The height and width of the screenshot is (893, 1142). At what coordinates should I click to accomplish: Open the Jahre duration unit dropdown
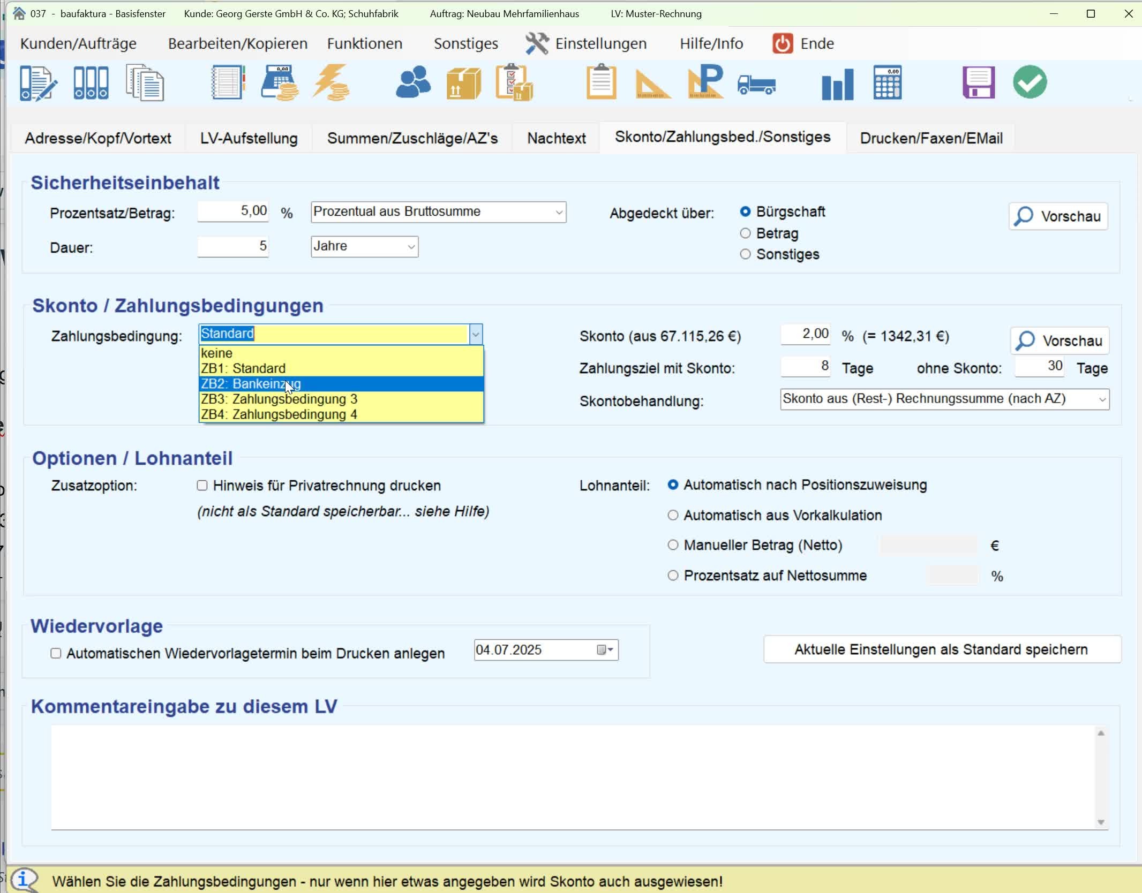click(x=364, y=247)
